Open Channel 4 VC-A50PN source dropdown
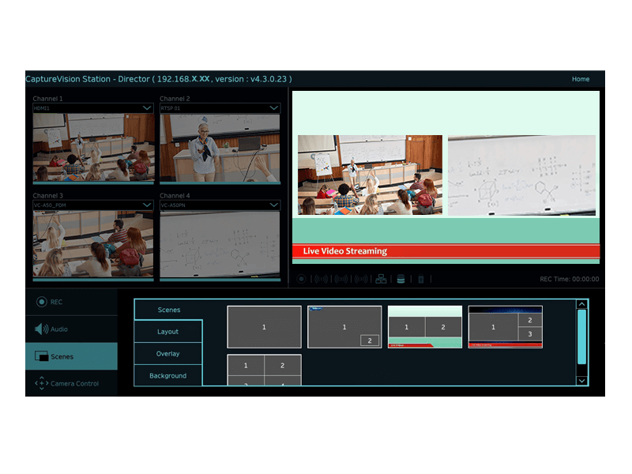Image resolution: width=632 pixels, height=474 pixels. (x=274, y=205)
